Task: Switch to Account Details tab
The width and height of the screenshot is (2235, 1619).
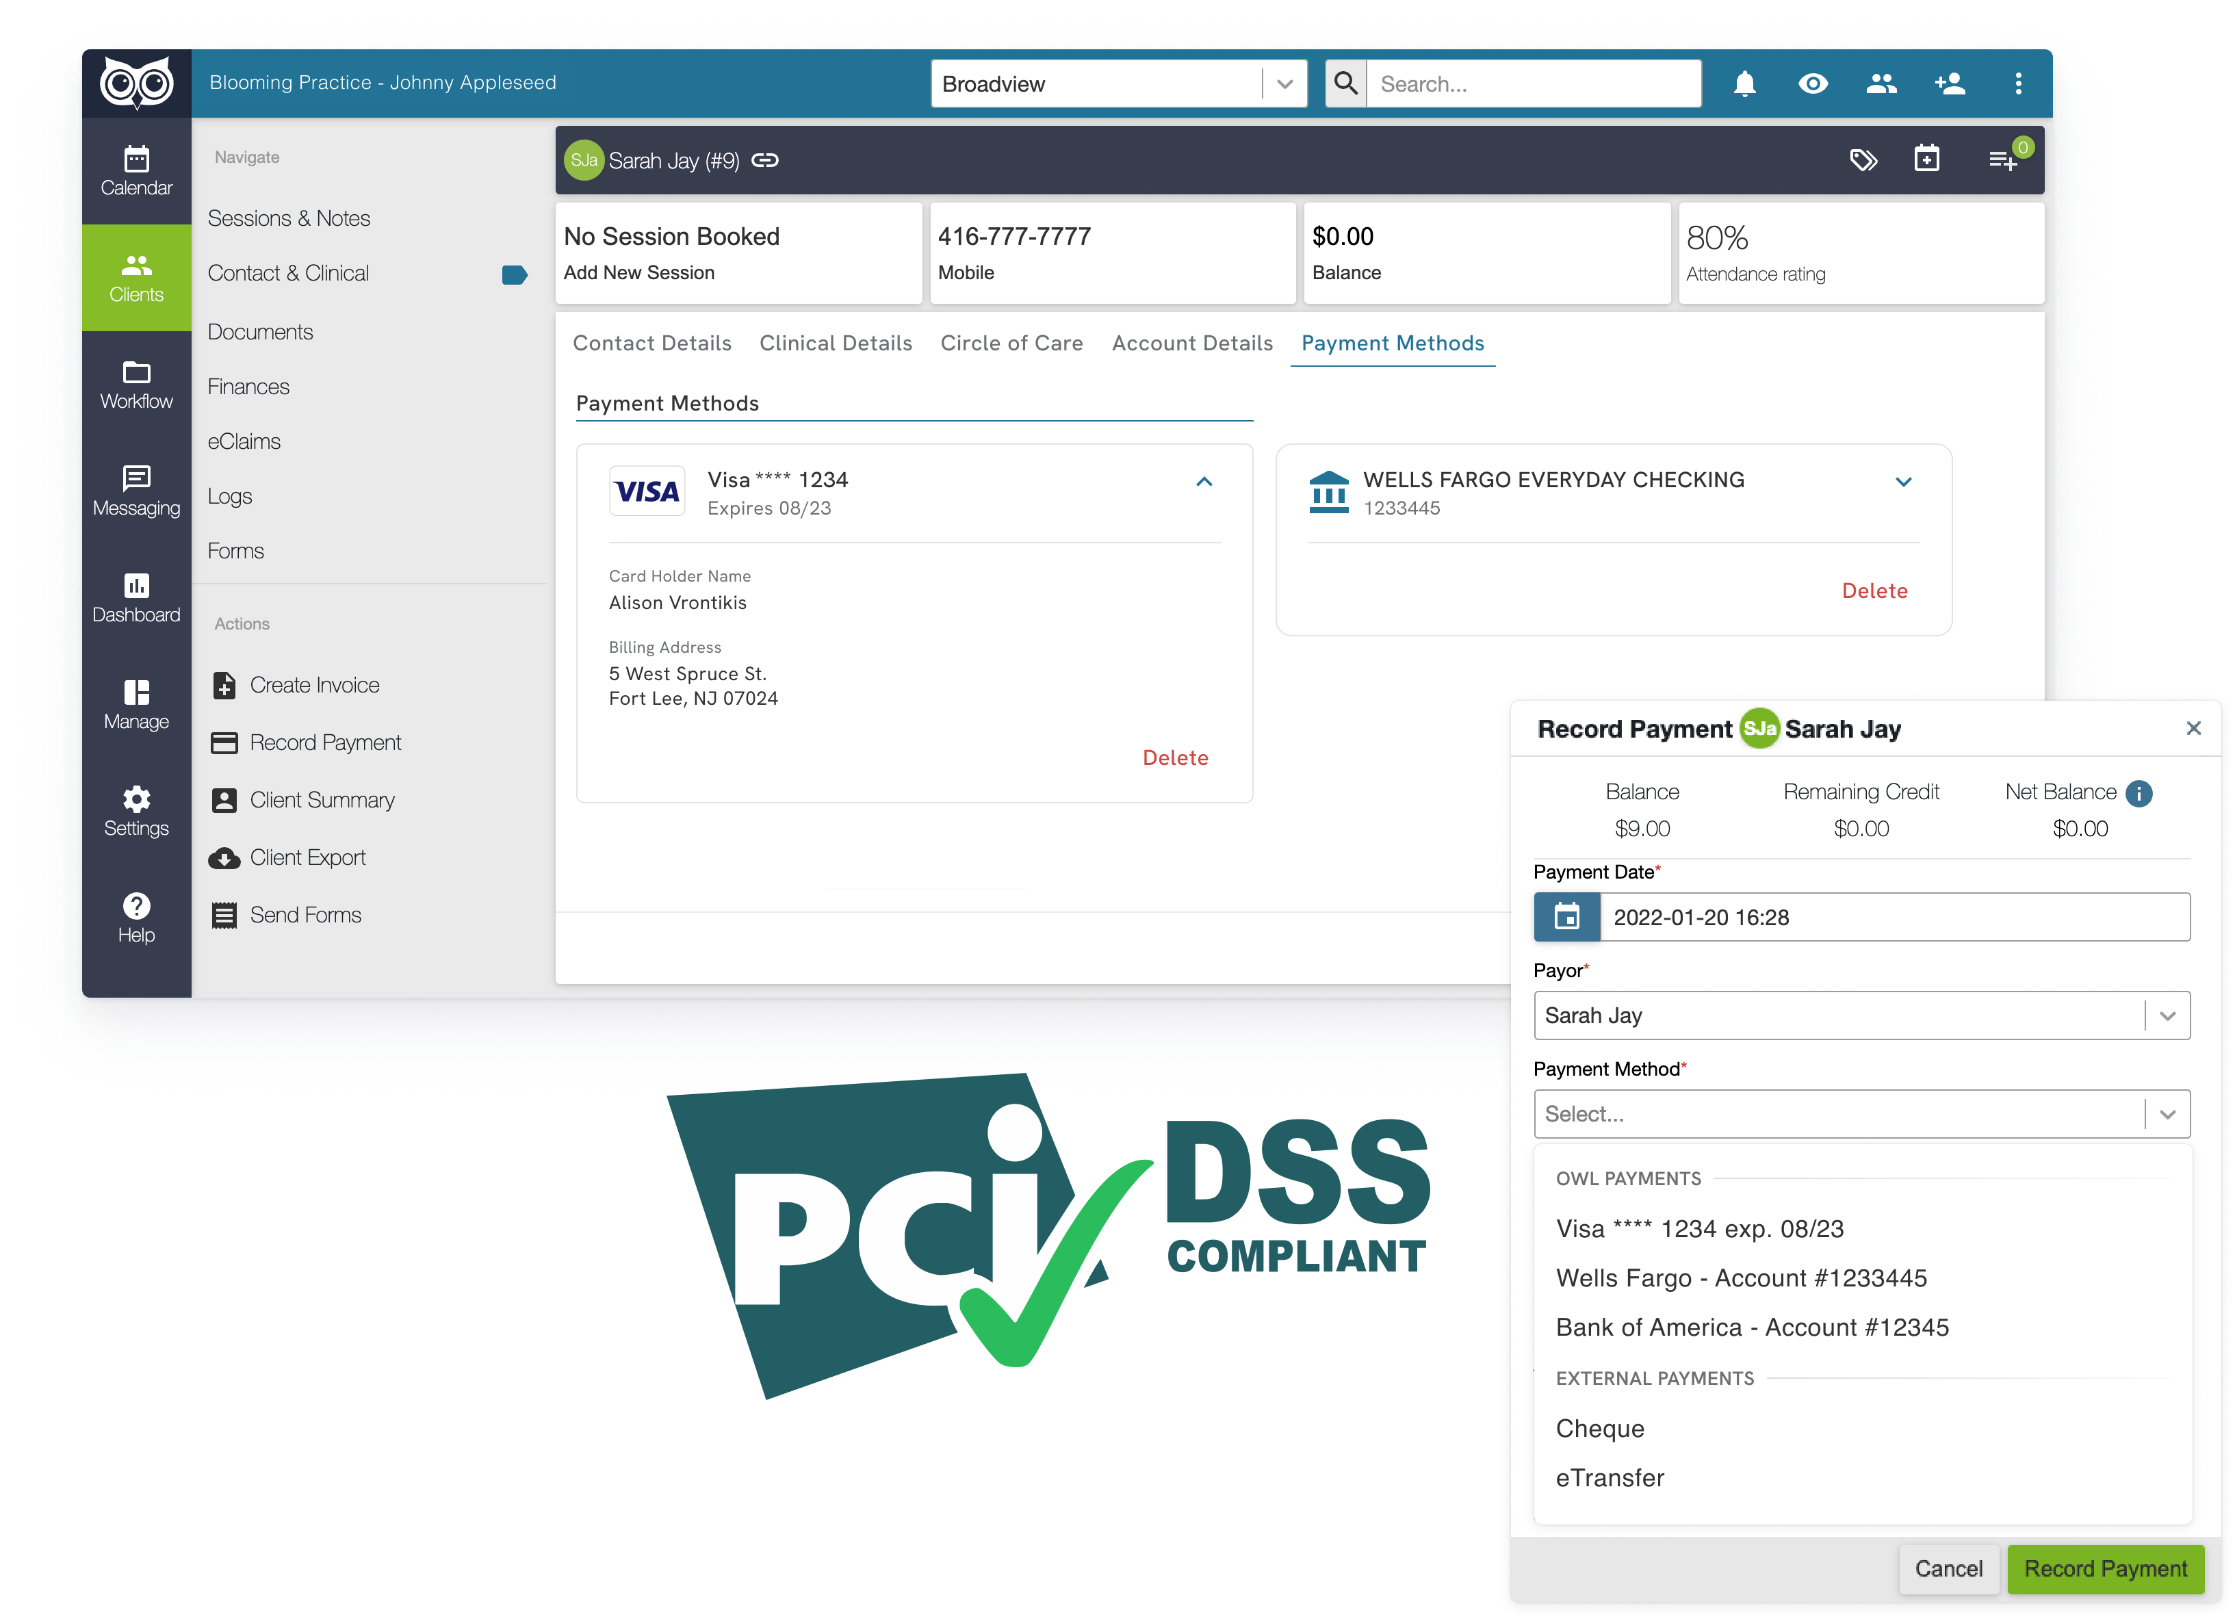Action: (x=1191, y=343)
